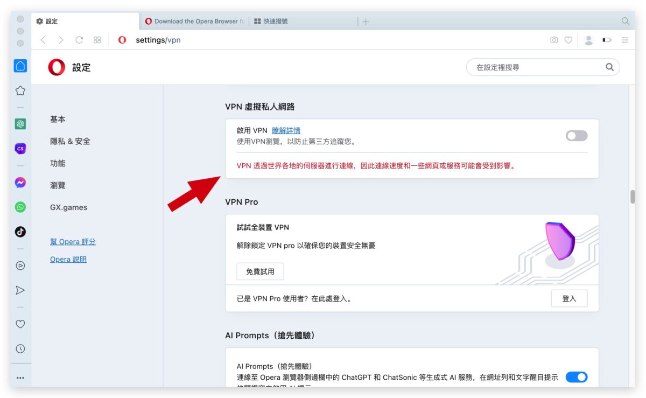Screen dimensions: 646x398
Task: Click the red VPN speed warning text
Action: (376, 166)
